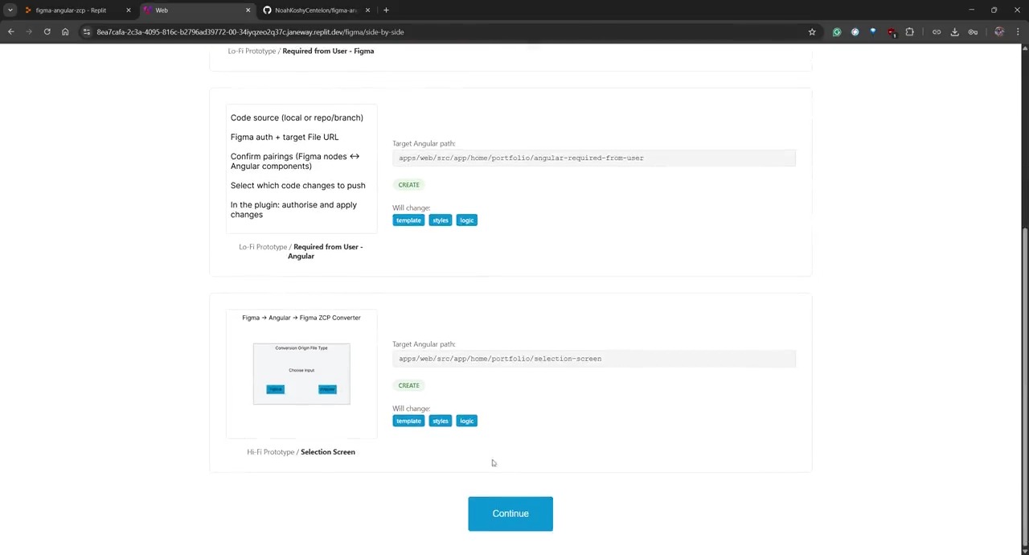The height and width of the screenshot is (555, 1029).
Task: Click styles tag under selection-screen path
Action: [441, 421]
